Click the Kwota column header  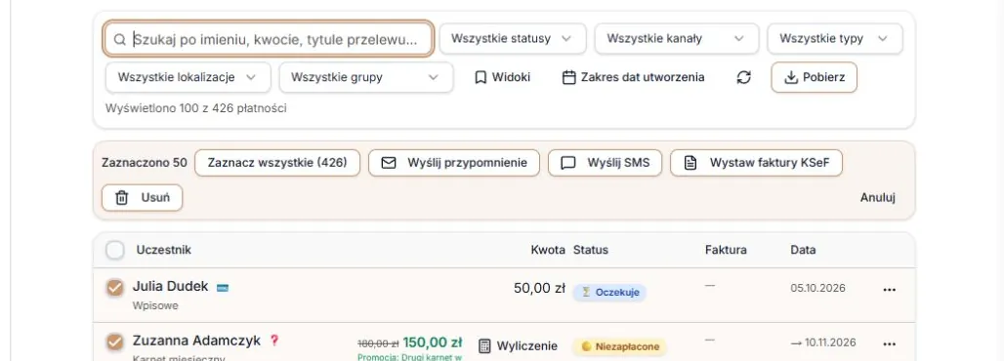(x=548, y=250)
